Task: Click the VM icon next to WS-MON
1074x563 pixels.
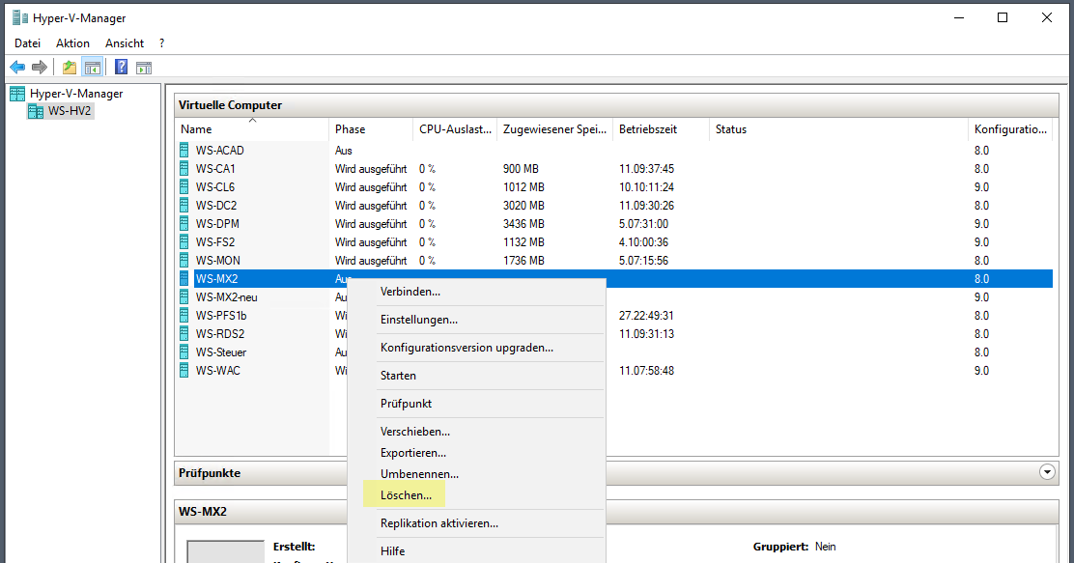Action: [184, 261]
